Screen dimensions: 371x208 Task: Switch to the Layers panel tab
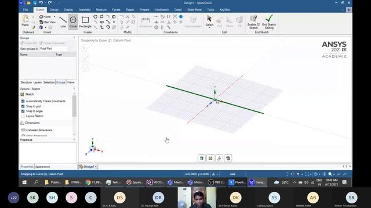[x=37, y=82]
